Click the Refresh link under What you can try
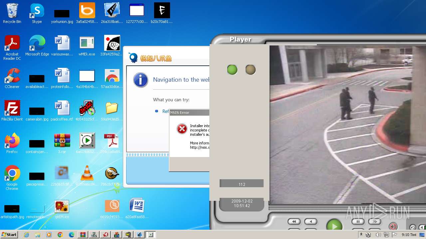 click(166, 111)
